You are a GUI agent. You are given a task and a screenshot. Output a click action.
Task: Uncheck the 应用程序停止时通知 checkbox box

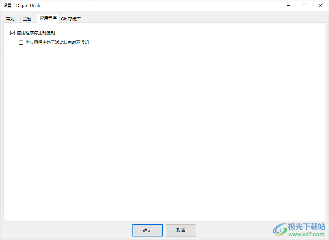pyautogui.click(x=12, y=33)
